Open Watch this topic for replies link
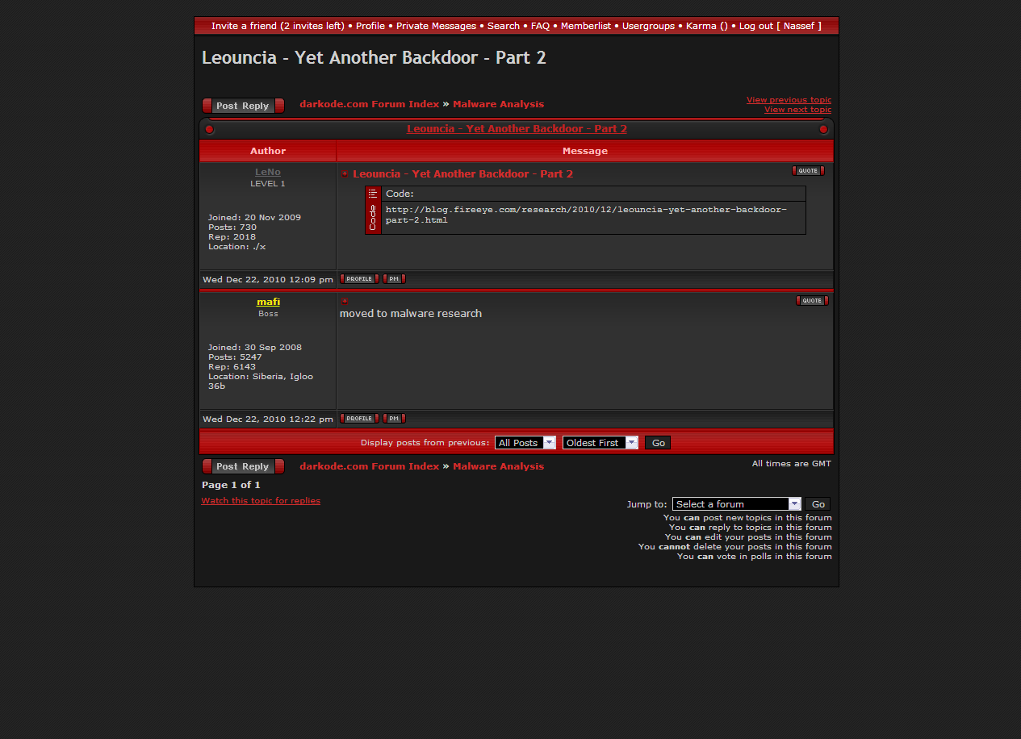The width and height of the screenshot is (1021, 739). [261, 501]
